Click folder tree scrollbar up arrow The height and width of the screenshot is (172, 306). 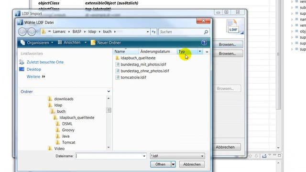click(x=109, y=98)
